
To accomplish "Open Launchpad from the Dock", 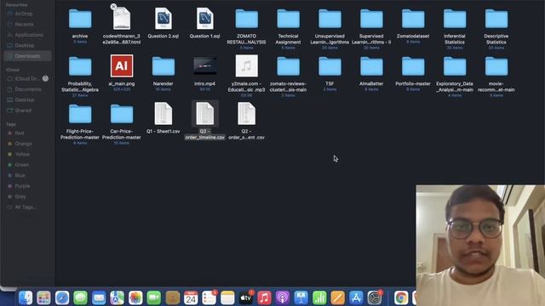I will click(43, 297).
